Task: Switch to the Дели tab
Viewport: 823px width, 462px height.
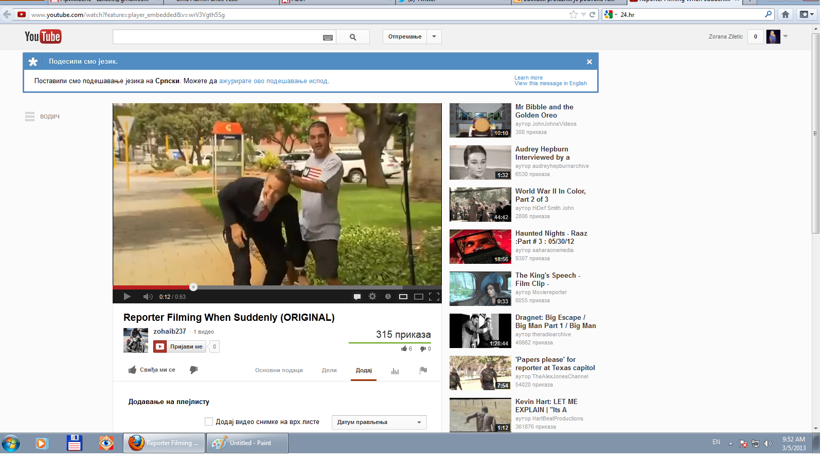Action: coord(329,371)
